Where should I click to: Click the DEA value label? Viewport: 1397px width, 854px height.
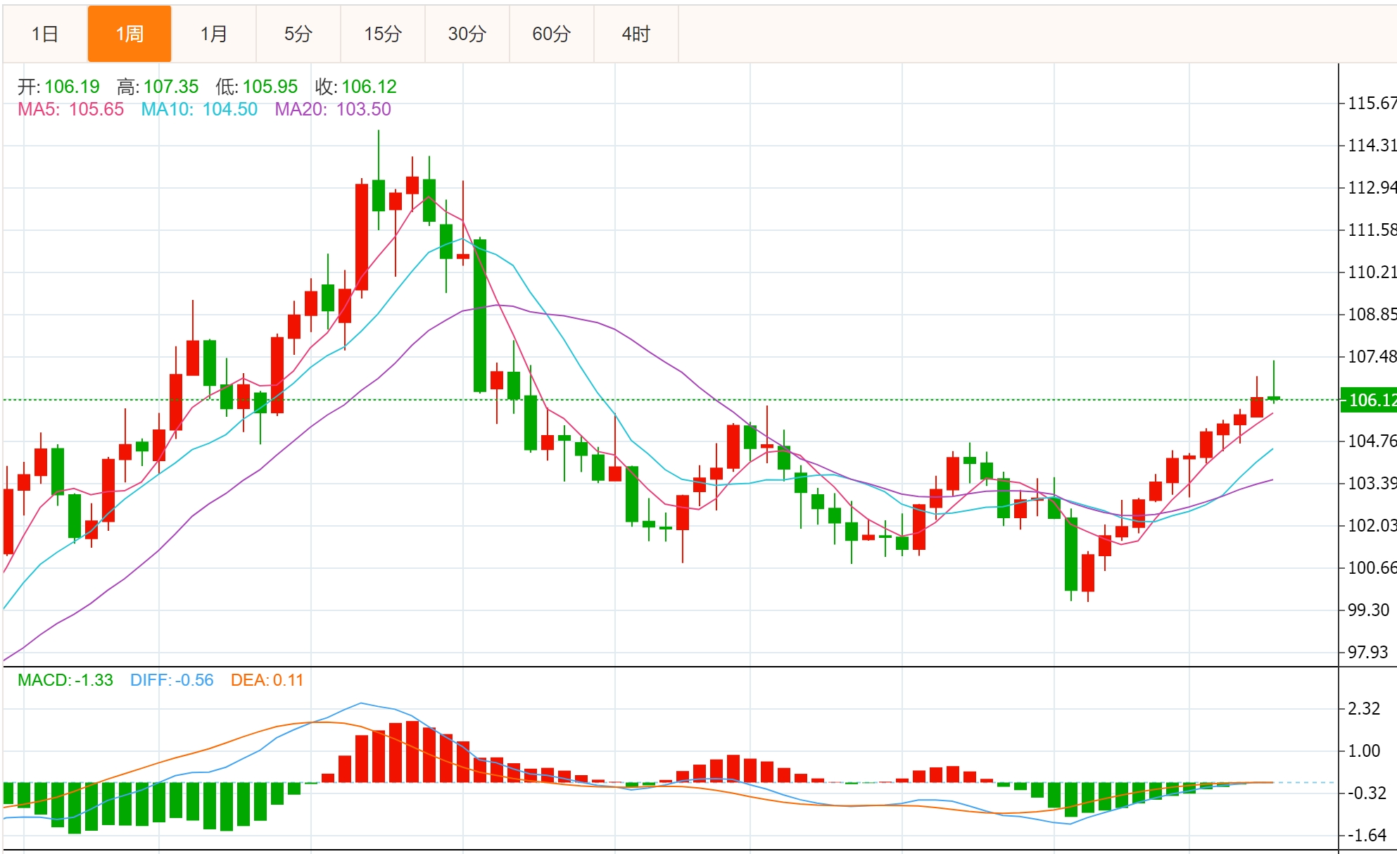(x=267, y=680)
